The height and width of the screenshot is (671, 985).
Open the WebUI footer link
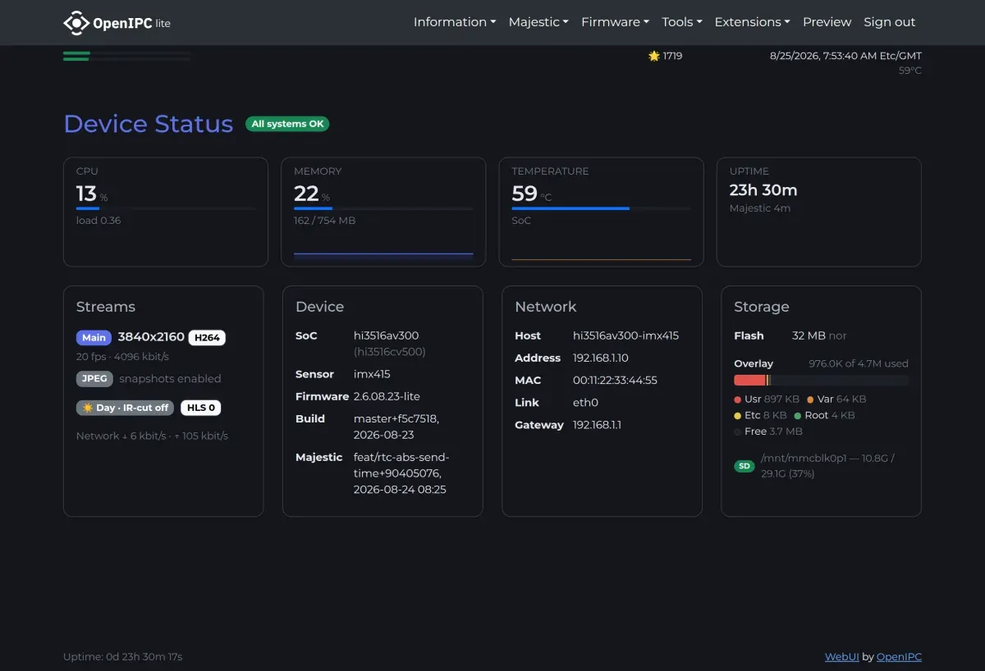point(842,656)
